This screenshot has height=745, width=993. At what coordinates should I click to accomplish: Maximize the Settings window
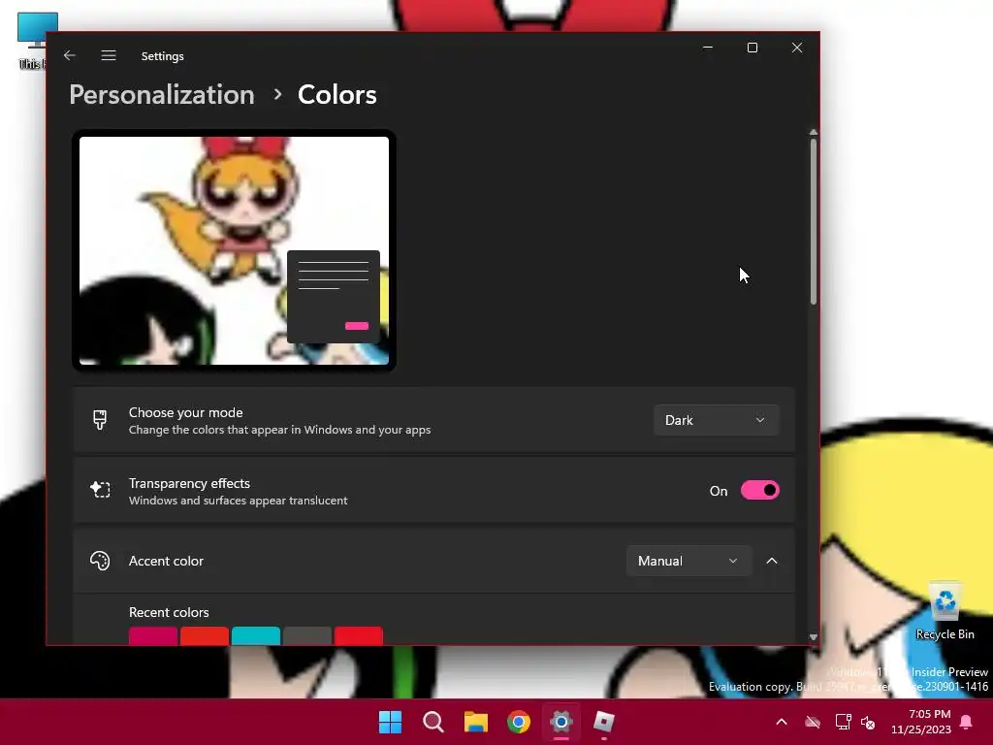753,48
